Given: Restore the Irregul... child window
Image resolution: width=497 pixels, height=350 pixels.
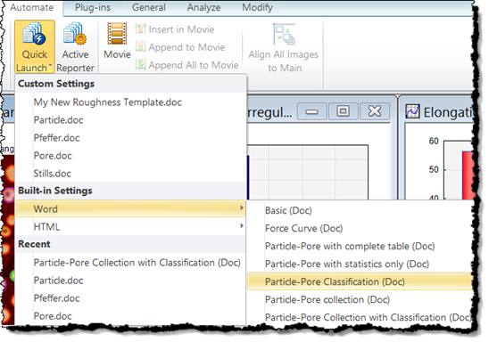Looking at the screenshot, I should coord(343,111).
